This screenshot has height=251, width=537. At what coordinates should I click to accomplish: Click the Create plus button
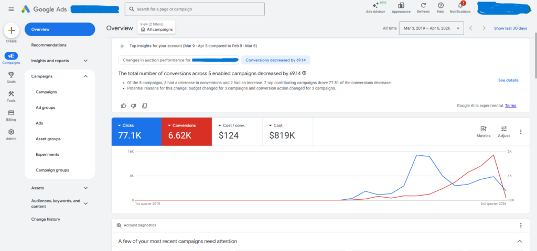11,30
